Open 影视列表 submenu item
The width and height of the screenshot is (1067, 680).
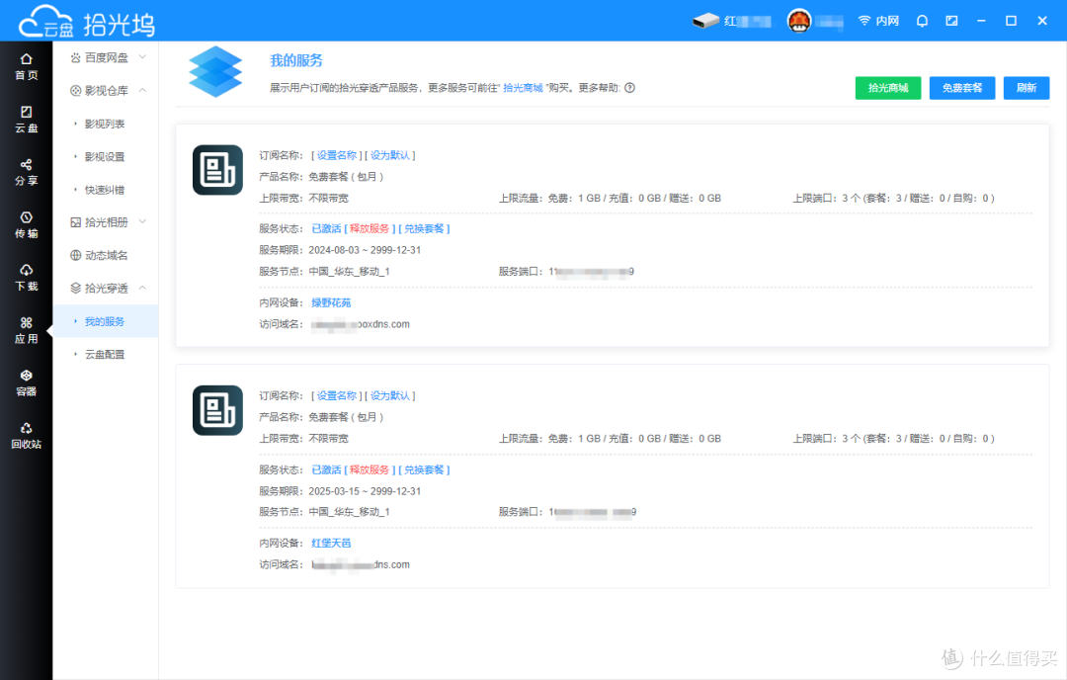tap(105, 124)
